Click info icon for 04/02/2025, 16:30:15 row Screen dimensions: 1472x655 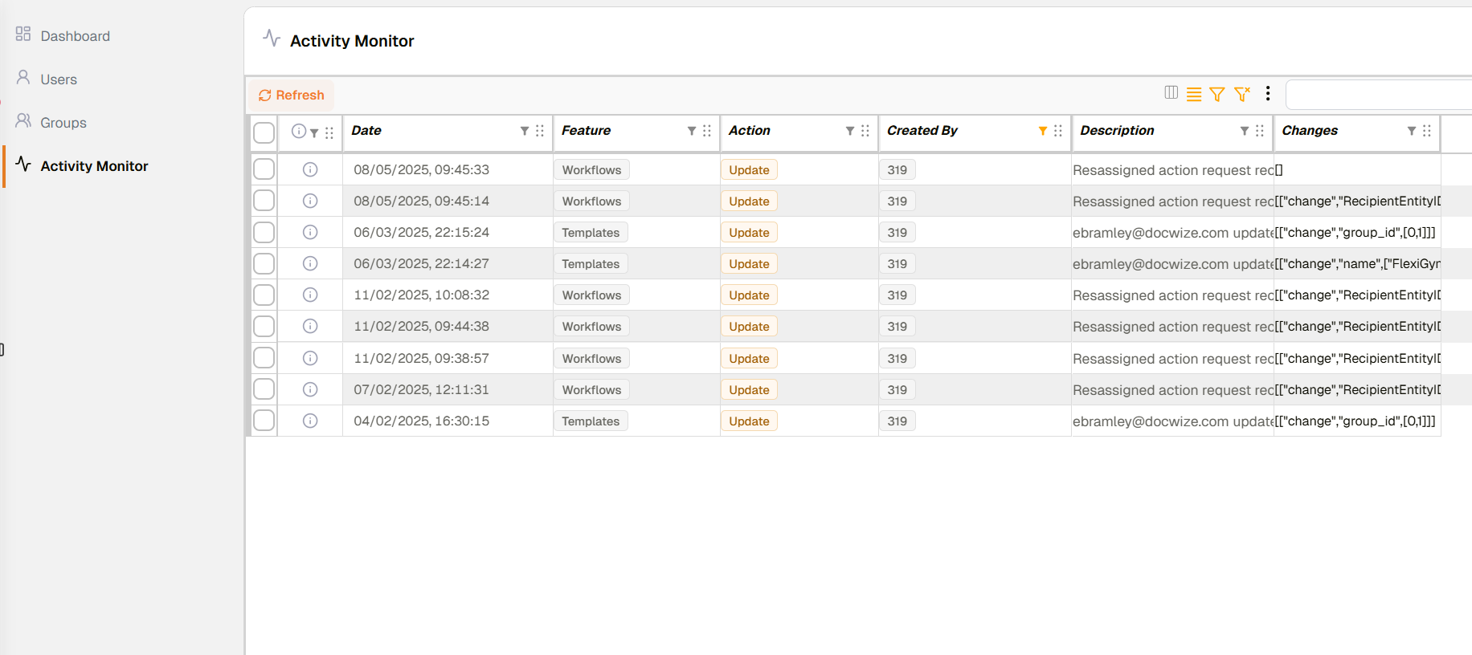pyautogui.click(x=310, y=421)
